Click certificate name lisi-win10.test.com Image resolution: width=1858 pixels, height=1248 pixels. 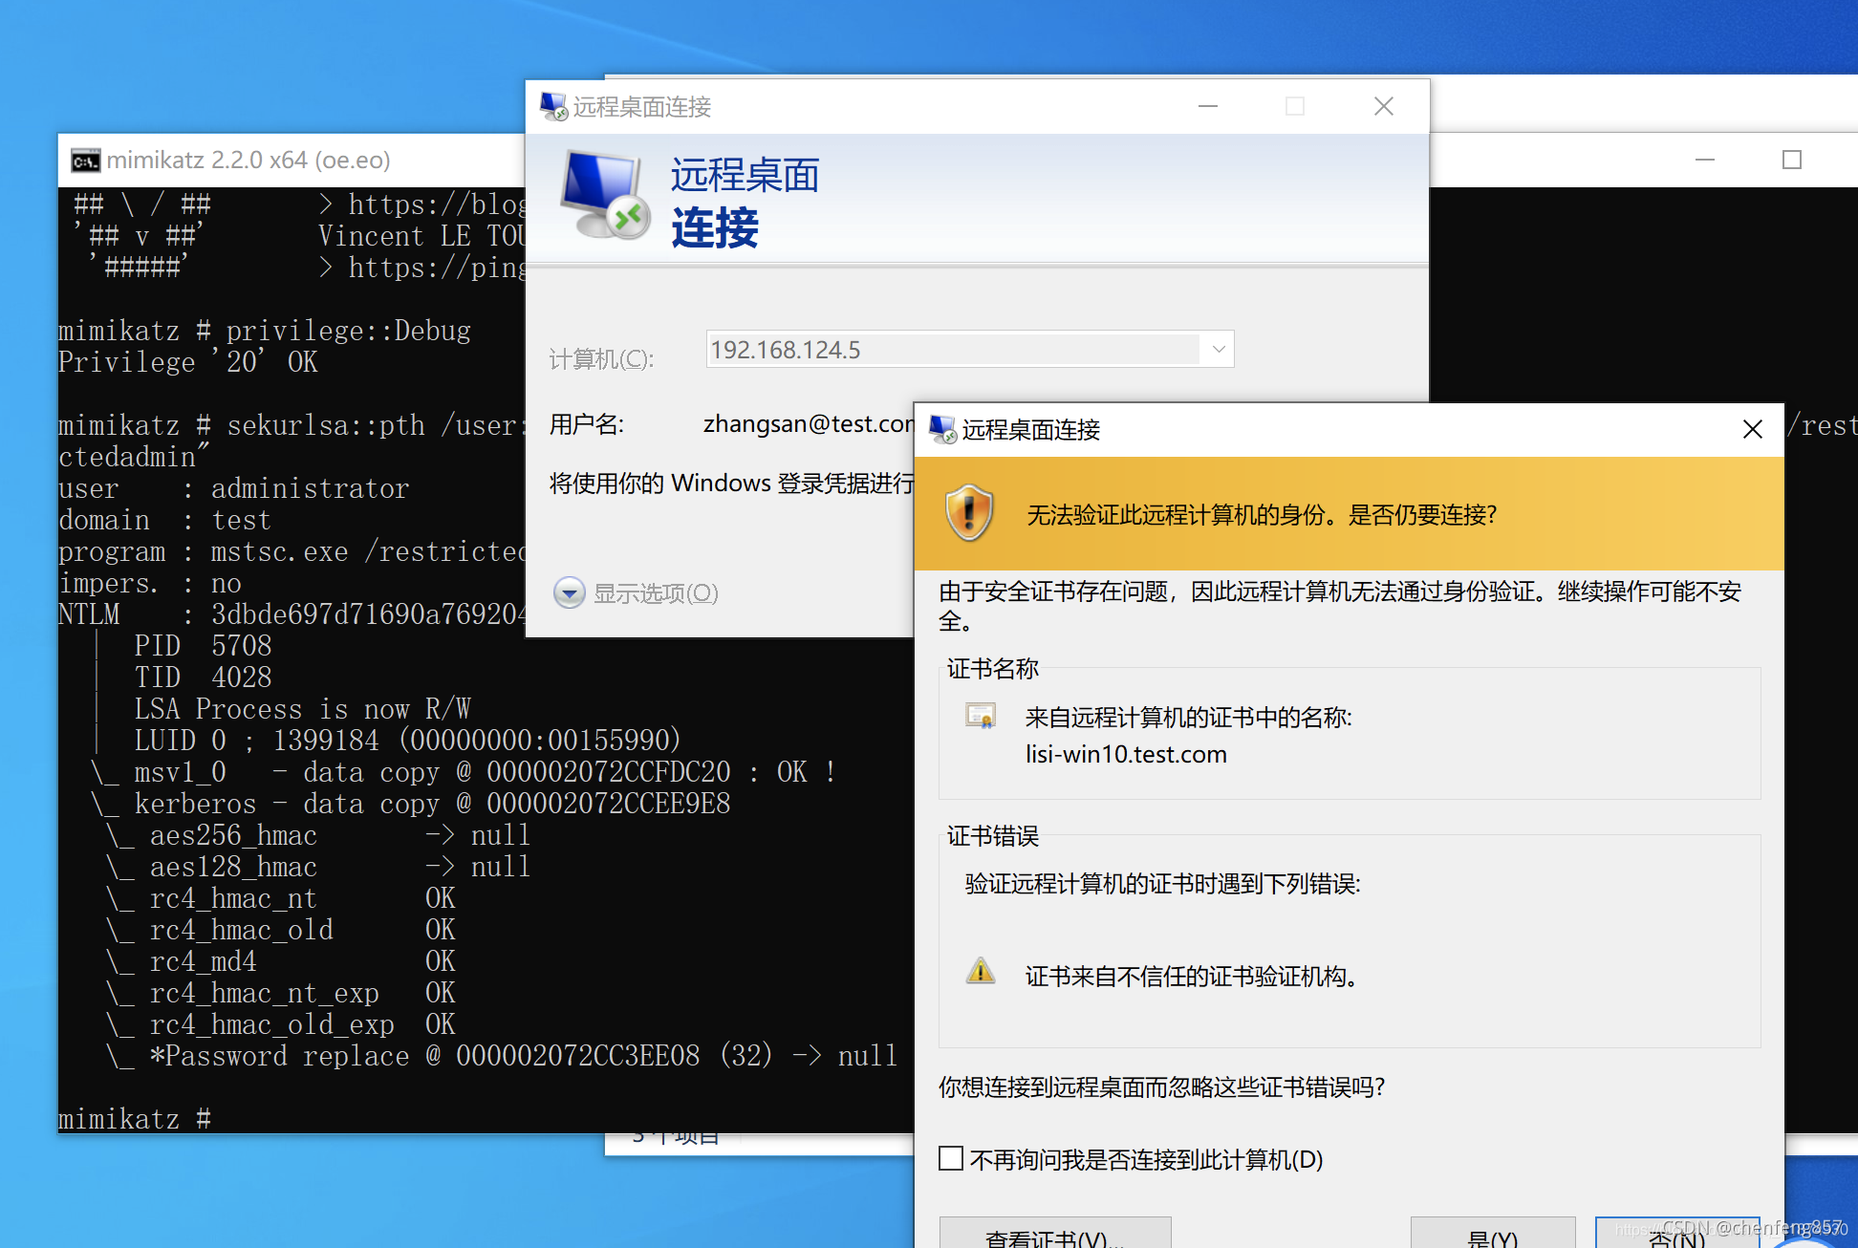1126,755
